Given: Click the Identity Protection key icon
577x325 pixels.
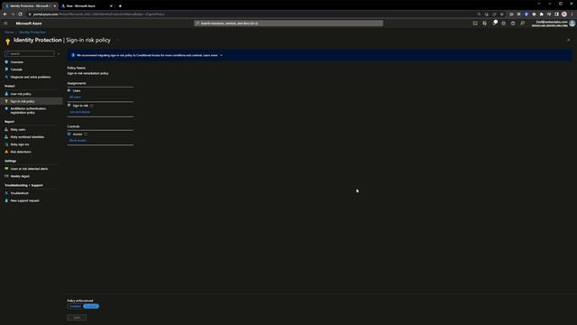Looking at the screenshot, I should tap(8, 42).
